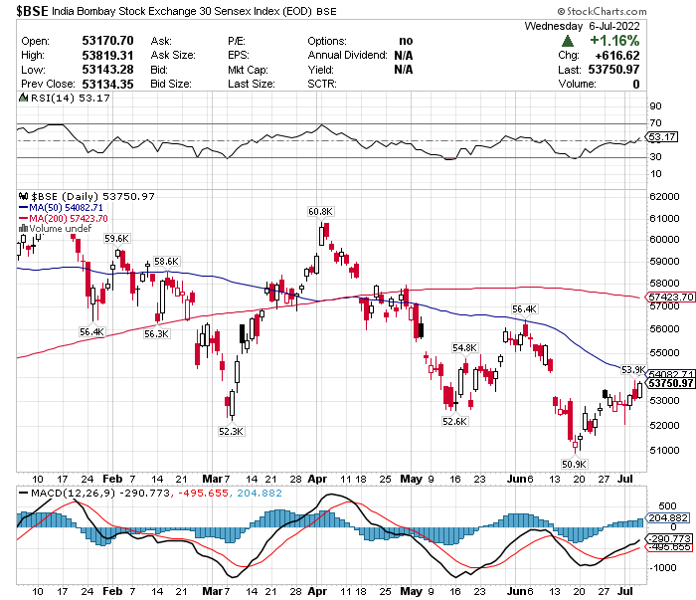The image size is (696, 600).
Task: Click the Open value 53170.70
Action: click(107, 41)
